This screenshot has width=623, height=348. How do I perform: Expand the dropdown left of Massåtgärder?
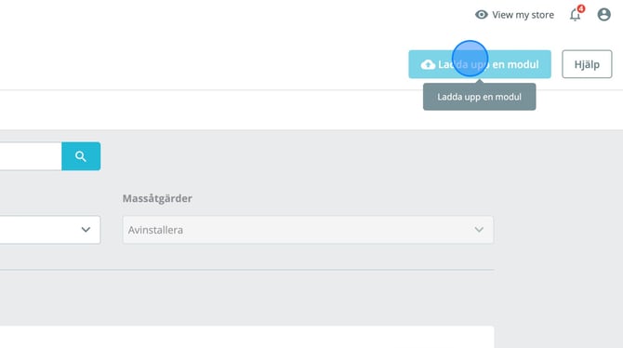click(x=50, y=230)
